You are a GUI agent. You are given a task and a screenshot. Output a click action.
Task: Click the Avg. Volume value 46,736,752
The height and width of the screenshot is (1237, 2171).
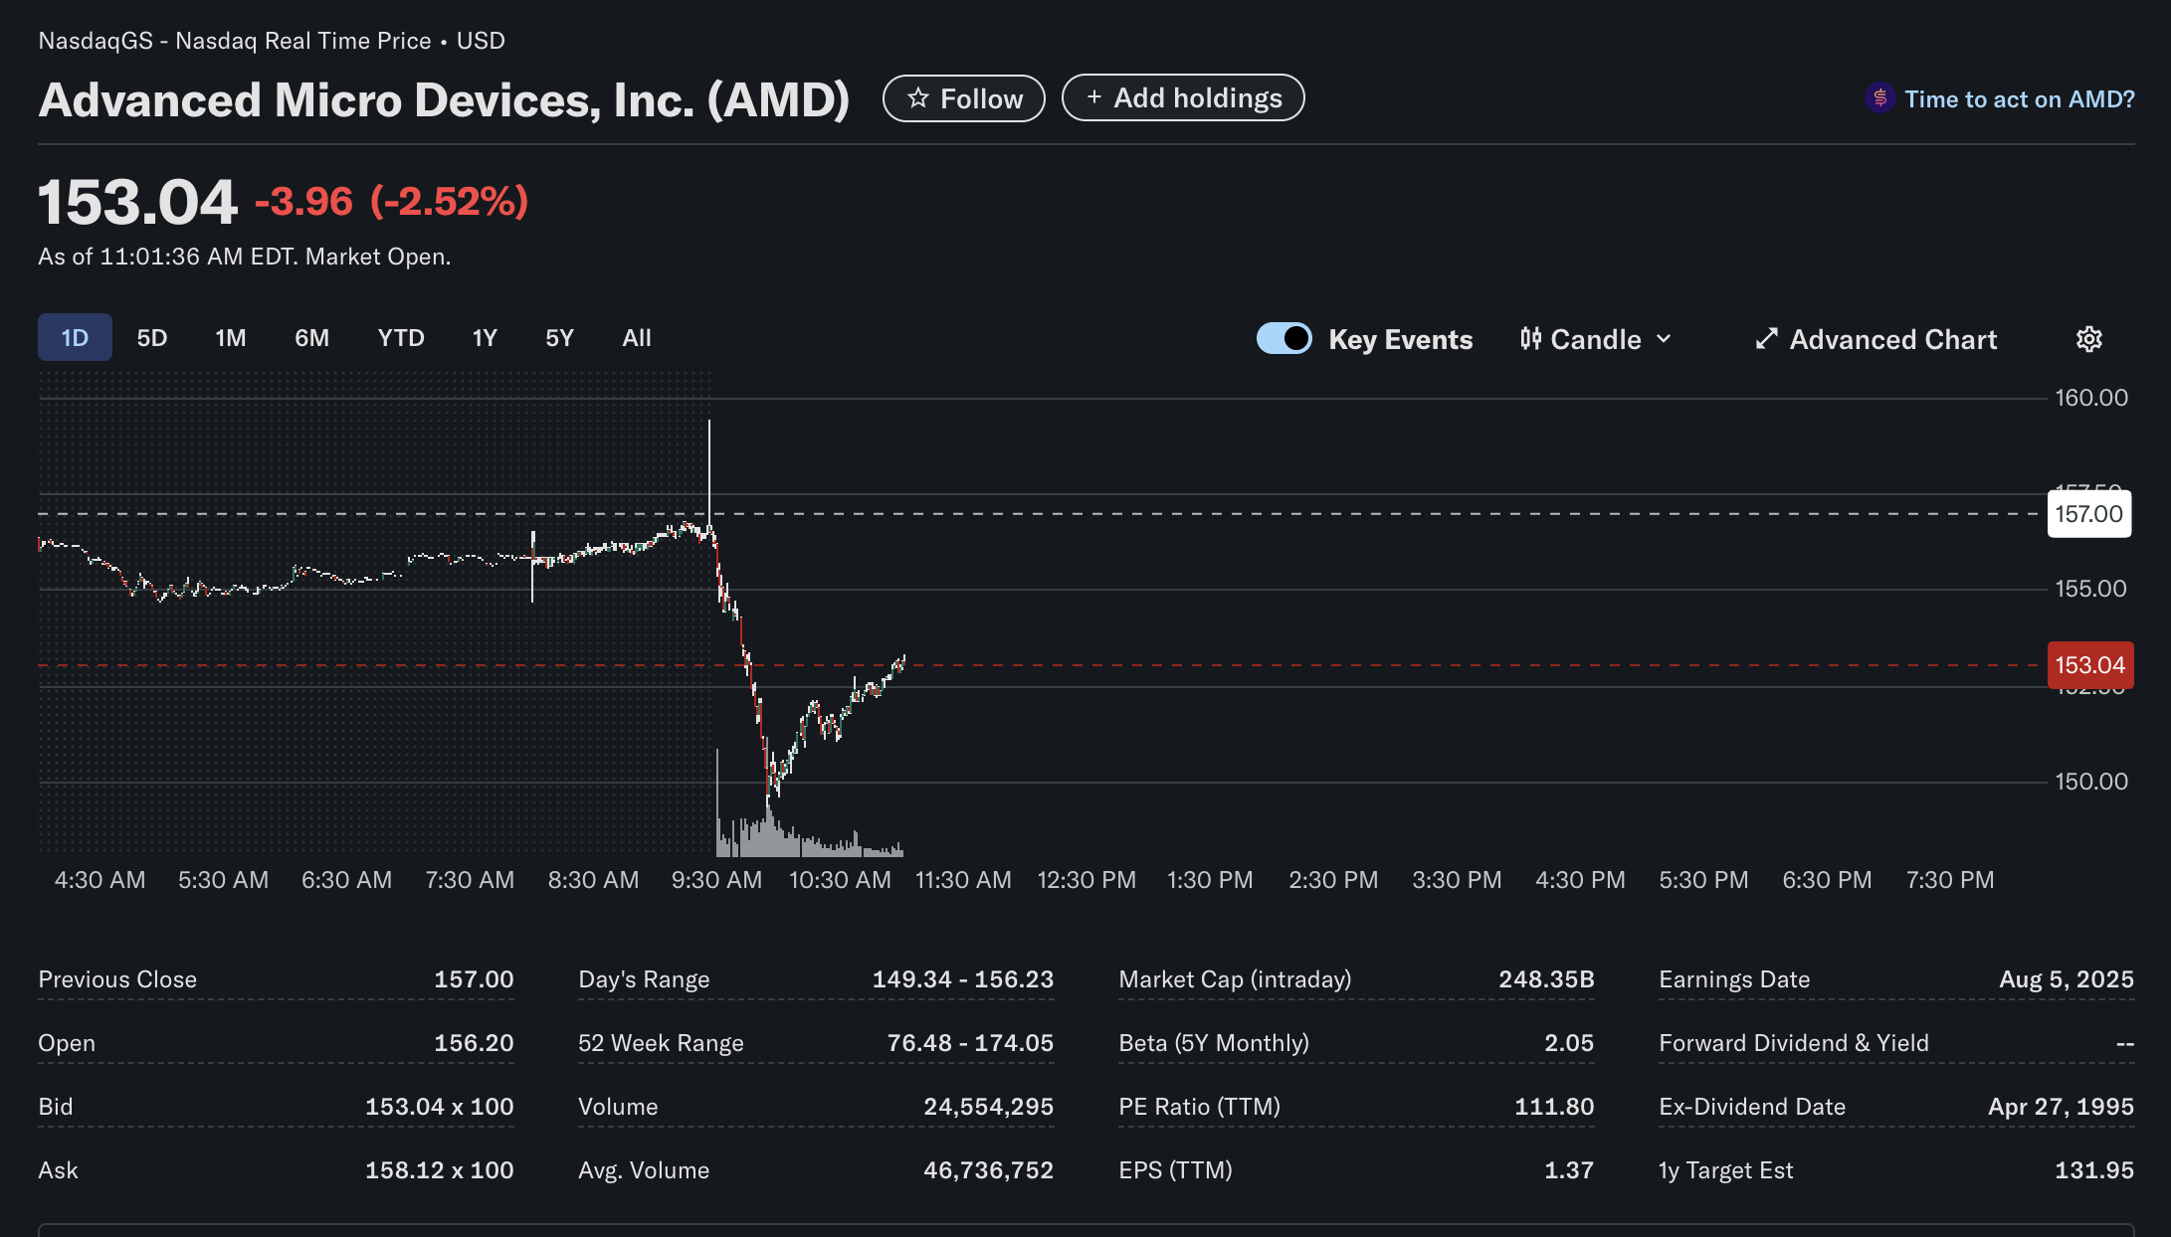pos(988,1170)
